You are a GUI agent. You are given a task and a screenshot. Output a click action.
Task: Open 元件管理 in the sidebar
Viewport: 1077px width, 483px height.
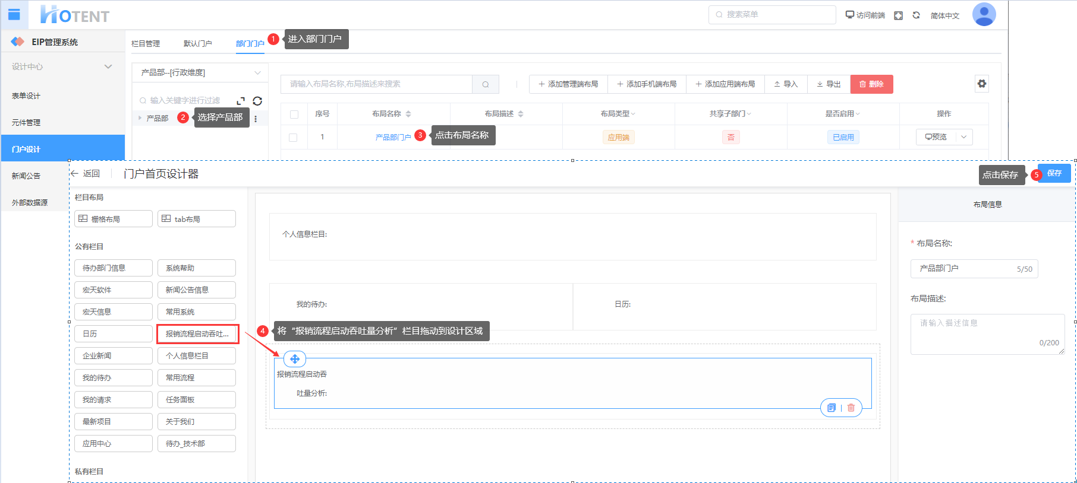pyautogui.click(x=62, y=123)
